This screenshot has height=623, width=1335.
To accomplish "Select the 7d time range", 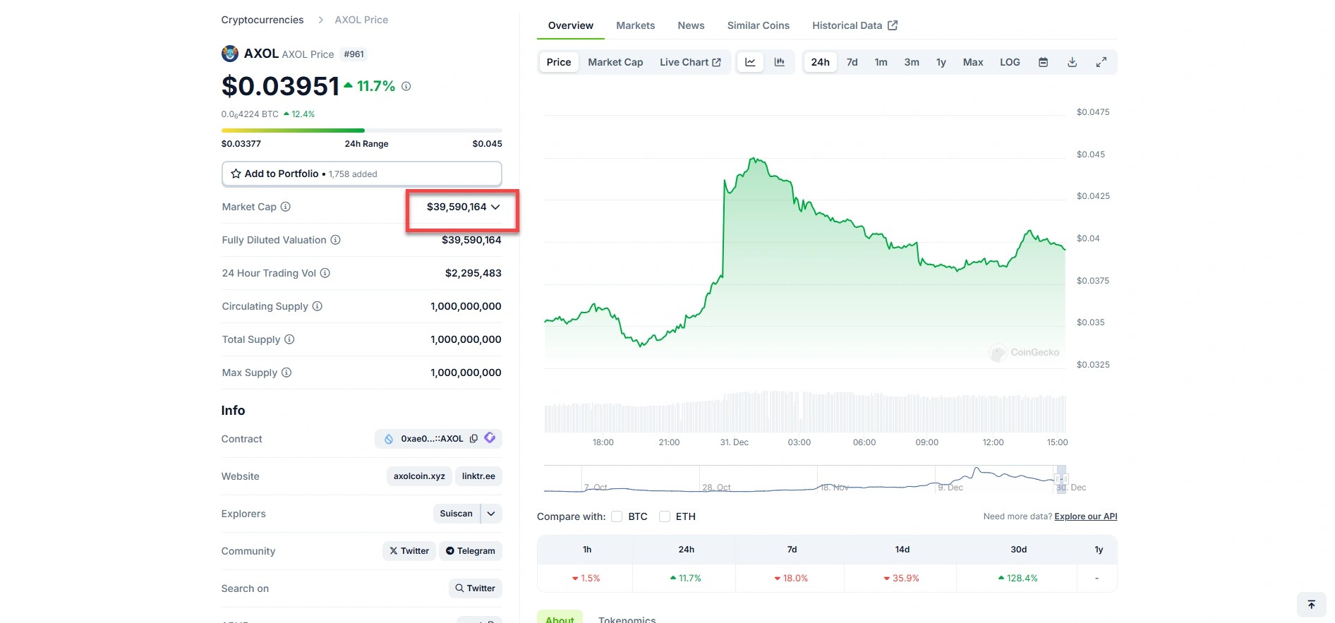I will (852, 62).
